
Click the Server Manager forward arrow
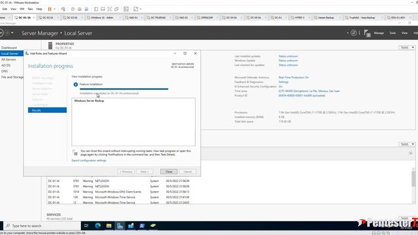point(7,33)
